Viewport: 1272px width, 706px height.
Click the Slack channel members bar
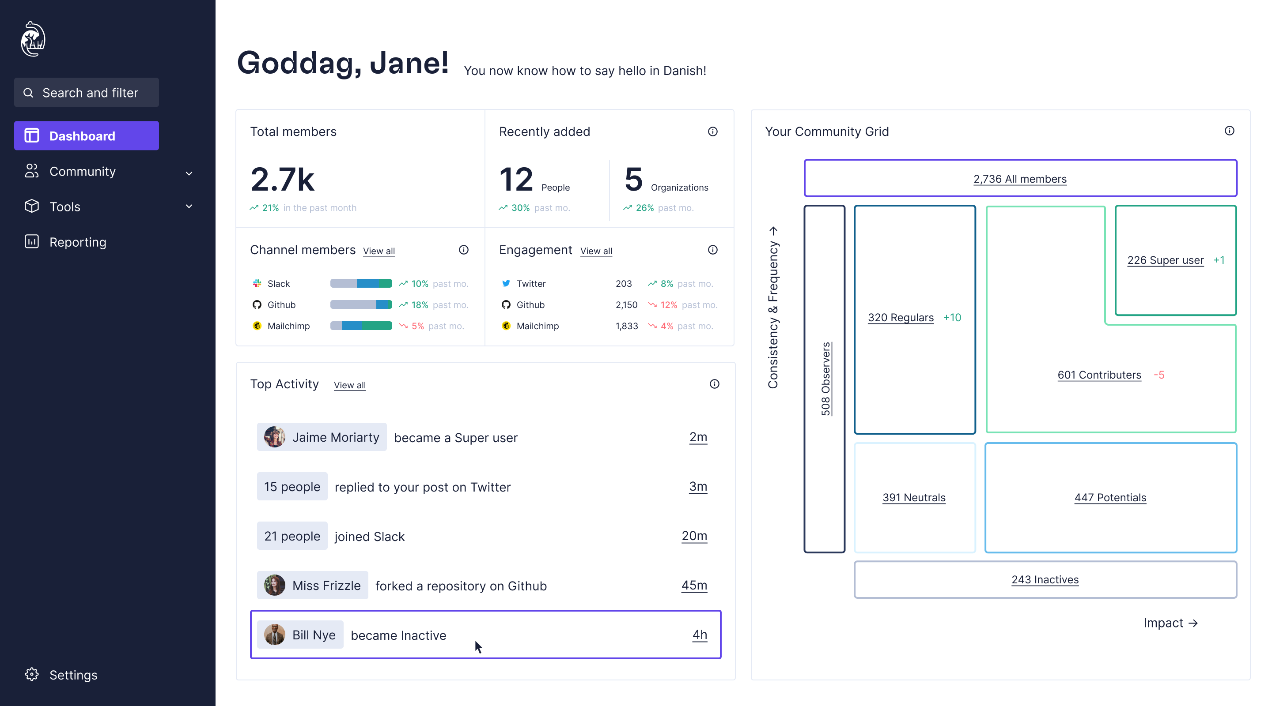point(361,283)
